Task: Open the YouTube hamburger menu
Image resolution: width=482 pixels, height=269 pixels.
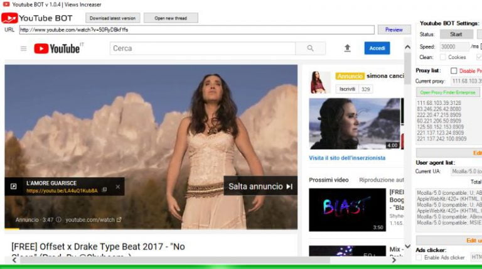Action: pyautogui.click(x=23, y=48)
